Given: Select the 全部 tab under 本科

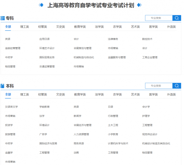Looking at the screenshot, I should point(8,95).
